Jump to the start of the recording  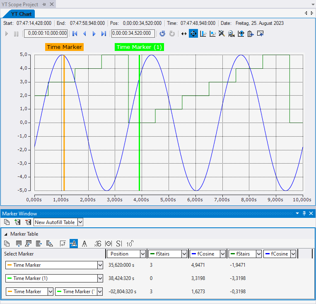pyautogui.click(x=75, y=34)
